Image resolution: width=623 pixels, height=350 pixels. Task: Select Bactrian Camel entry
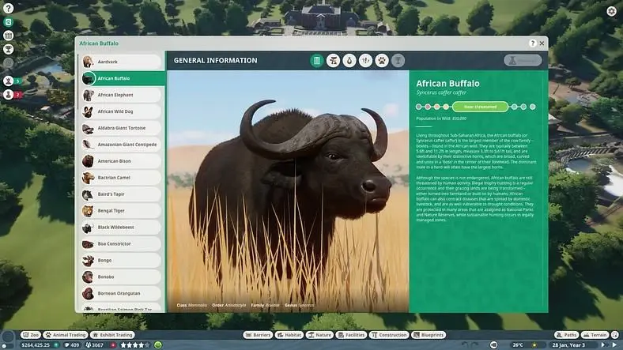(121, 178)
